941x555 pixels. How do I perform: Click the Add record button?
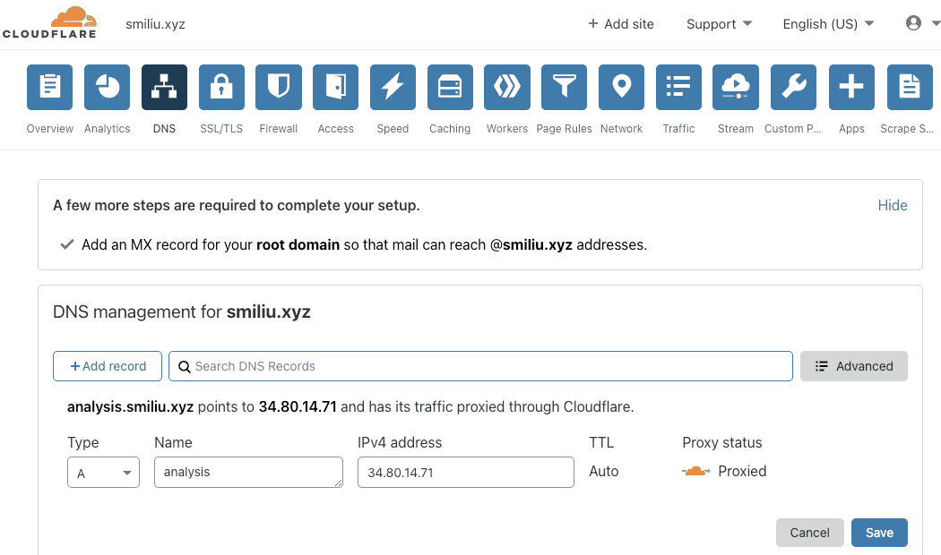(x=108, y=366)
